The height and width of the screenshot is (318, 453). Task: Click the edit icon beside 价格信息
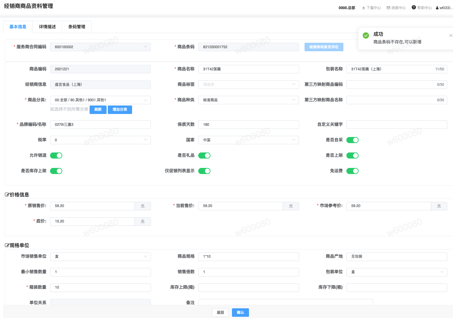[x=7, y=195]
